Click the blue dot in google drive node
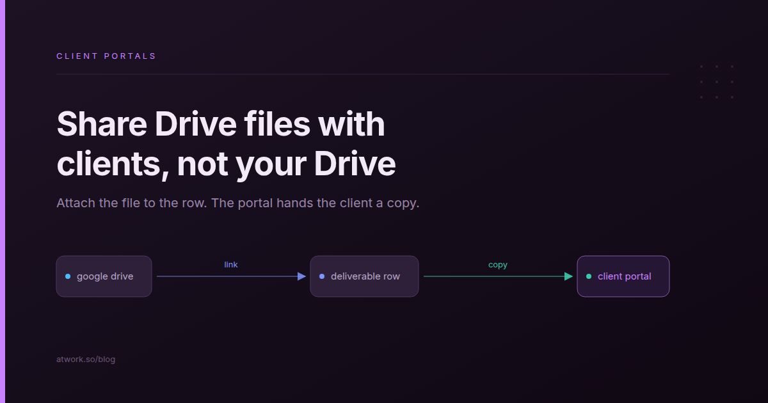This screenshot has height=403, width=768. [68, 276]
